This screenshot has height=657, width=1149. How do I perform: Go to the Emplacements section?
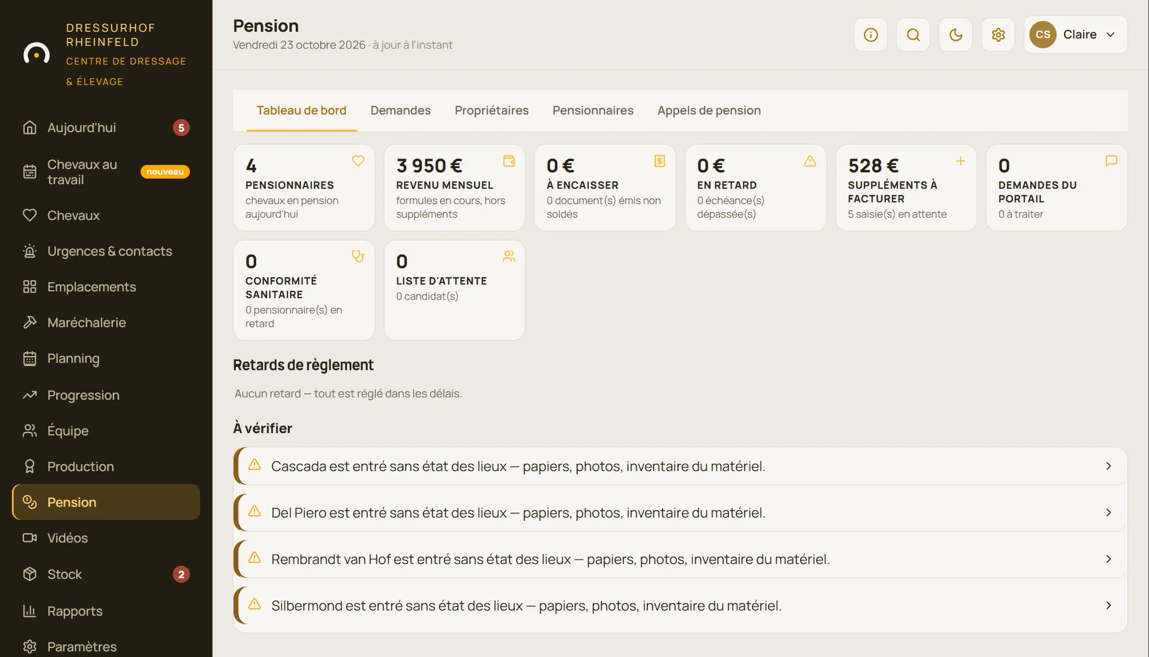106,287
